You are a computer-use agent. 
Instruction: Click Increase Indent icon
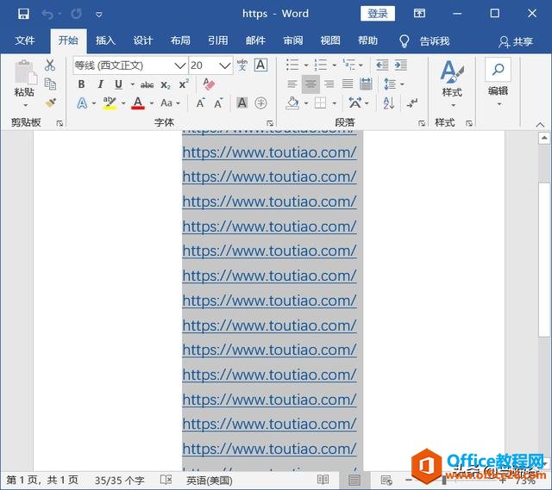[401, 65]
